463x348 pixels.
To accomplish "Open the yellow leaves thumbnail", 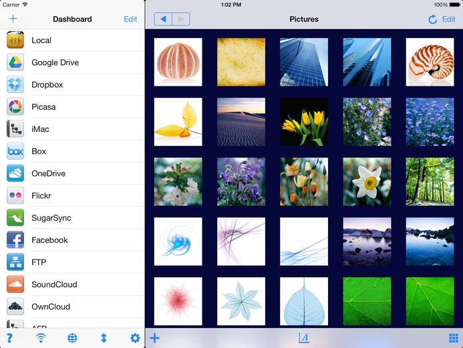I will (178, 122).
